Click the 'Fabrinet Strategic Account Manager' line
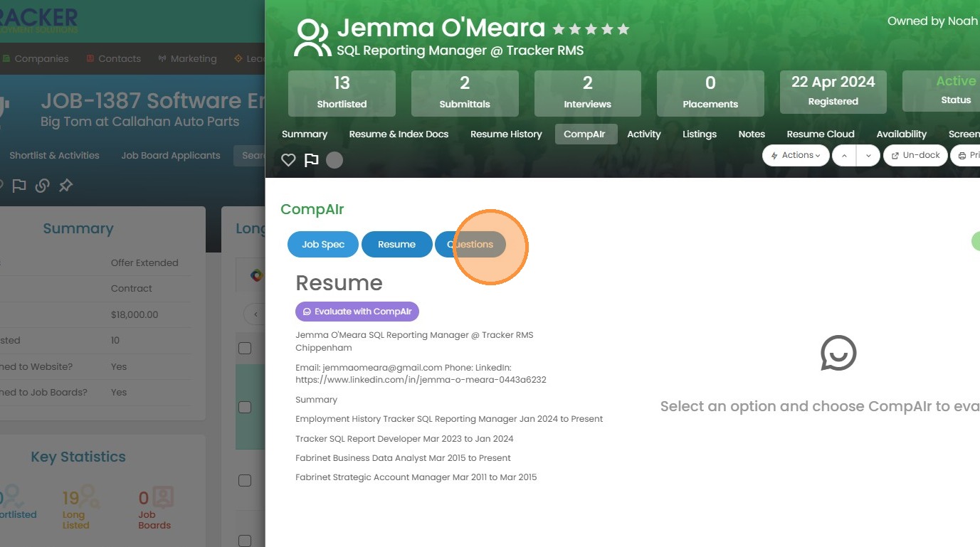Screen dimensions: 980x547 coord(416,477)
